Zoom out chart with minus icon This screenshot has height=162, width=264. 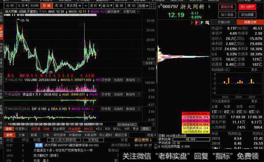(x=86, y=6)
